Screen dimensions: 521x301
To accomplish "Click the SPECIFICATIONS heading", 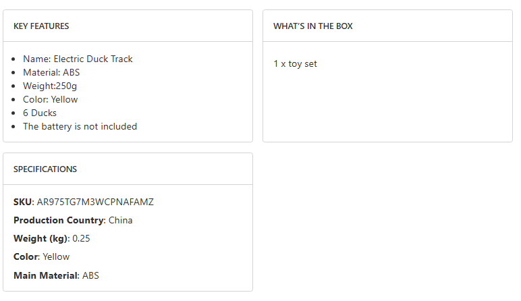I will point(45,169).
